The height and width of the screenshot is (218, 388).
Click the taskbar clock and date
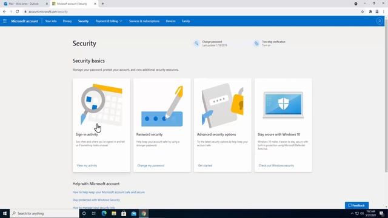pyautogui.click(x=370, y=213)
